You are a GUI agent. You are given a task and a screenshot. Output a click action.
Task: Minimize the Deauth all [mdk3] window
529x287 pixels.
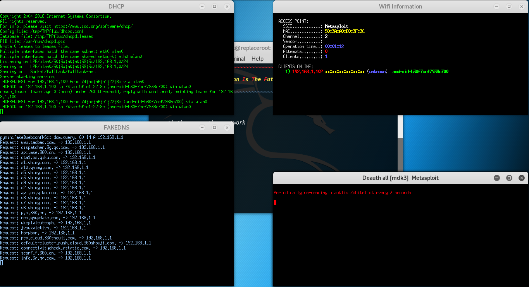click(x=497, y=178)
